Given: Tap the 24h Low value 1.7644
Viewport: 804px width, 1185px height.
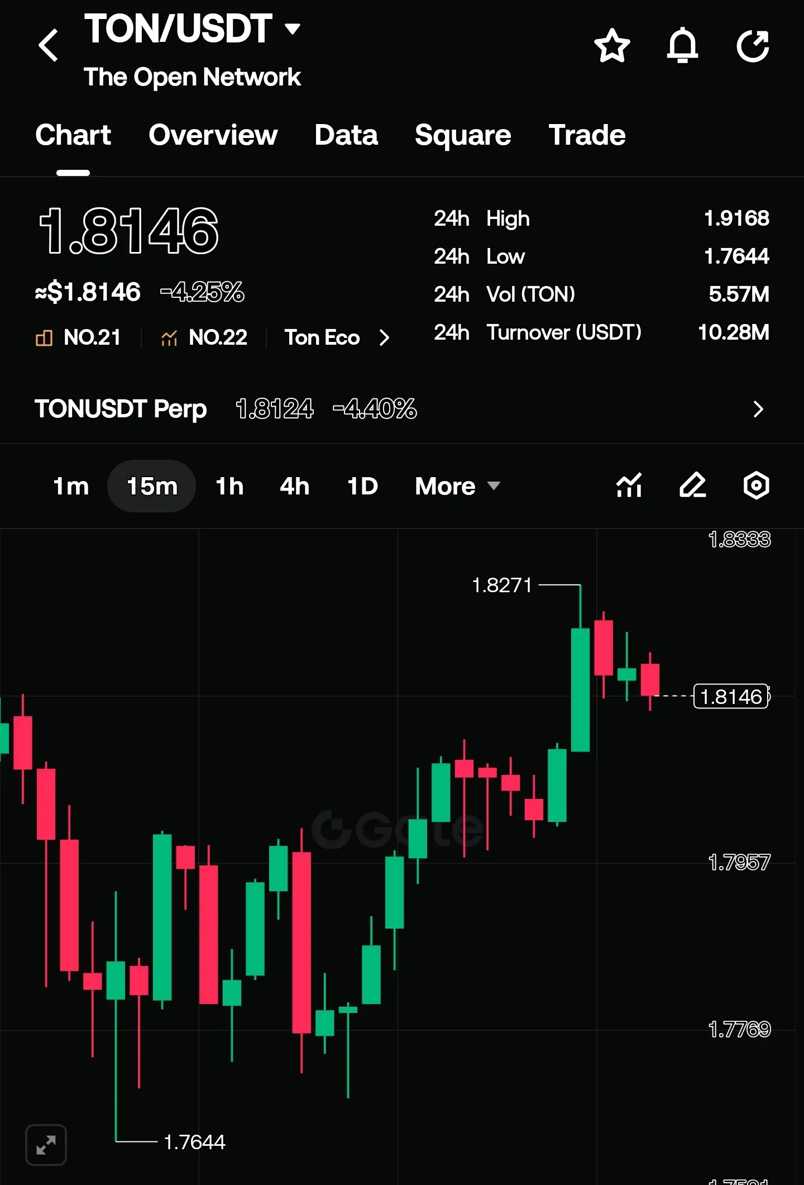Looking at the screenshot, I should (x=736, y=256).
